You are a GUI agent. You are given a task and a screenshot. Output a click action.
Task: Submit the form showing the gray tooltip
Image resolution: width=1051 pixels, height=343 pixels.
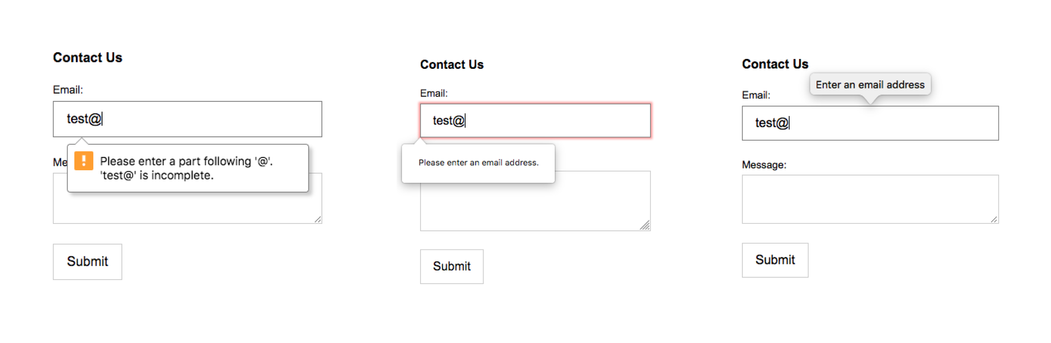click(x=775, y=260)
